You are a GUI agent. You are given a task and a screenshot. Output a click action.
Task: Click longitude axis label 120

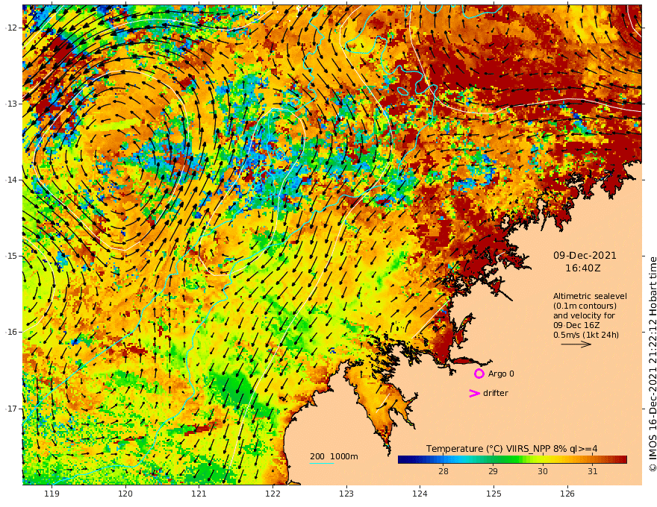(125, 494)
